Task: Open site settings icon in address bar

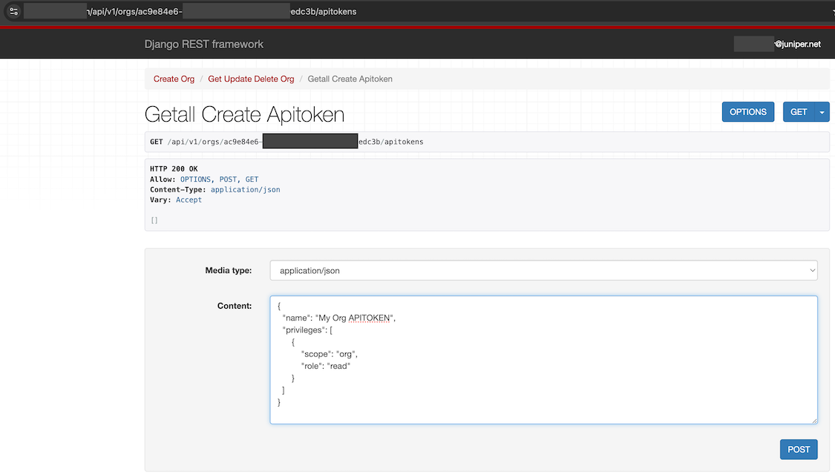Action: (x=13, y=11)
